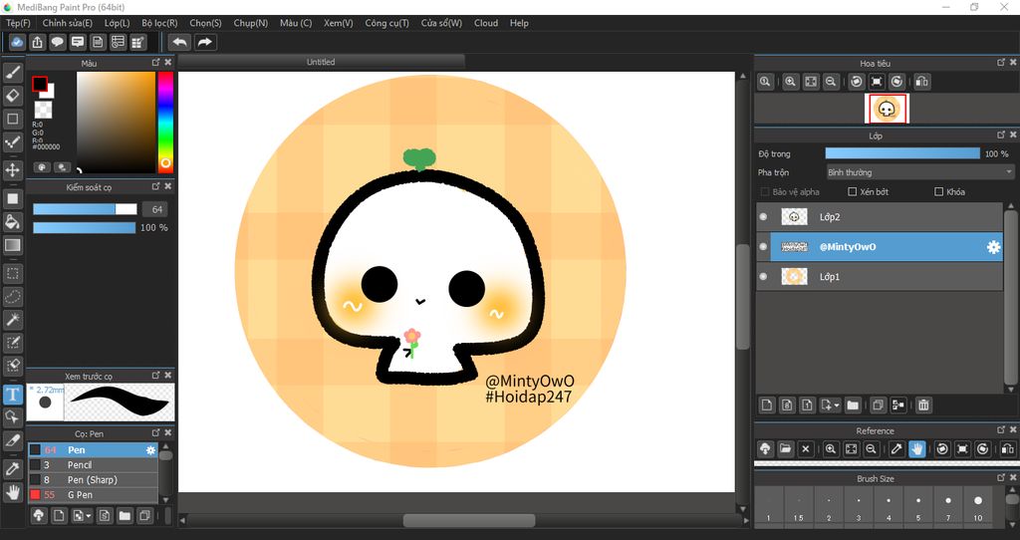Select the Magic Wand tool
The height and width of the screenshot is (540, 1020).
click(x=12, y=320)
